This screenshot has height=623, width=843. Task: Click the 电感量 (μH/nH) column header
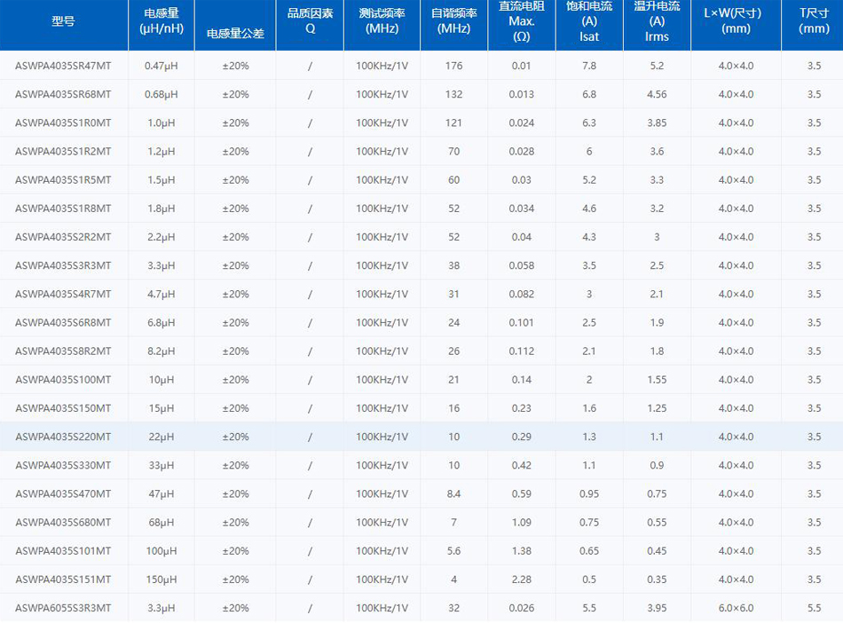pyautogui.click(x=162, y=21)
